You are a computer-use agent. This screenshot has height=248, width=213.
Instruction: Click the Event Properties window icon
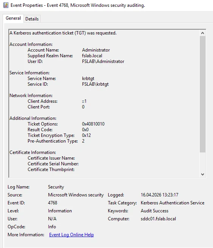point(6,5)
